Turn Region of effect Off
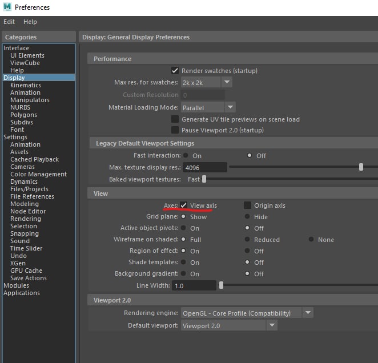This screenshot has height=363, width=378. click(247, 251)
